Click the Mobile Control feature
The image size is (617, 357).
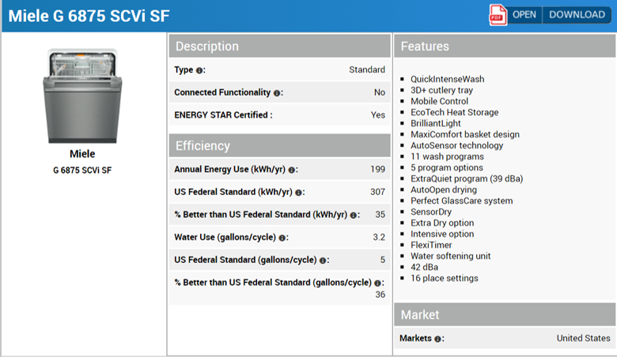[440, 101]
